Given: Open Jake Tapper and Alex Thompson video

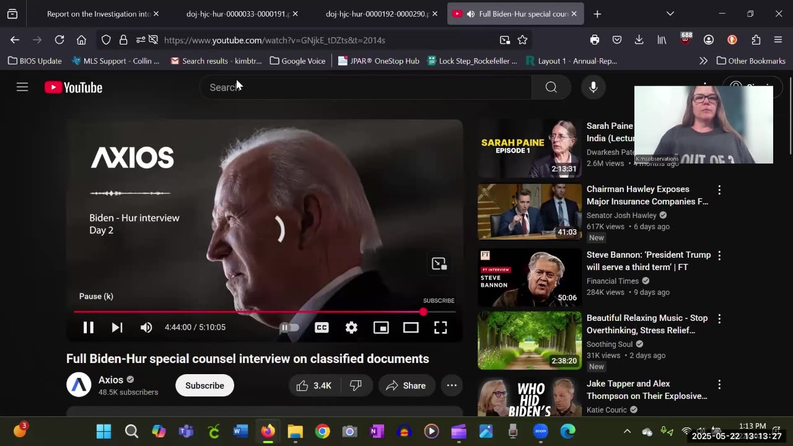Looking at the screenshot, I should tap(647, 390).
